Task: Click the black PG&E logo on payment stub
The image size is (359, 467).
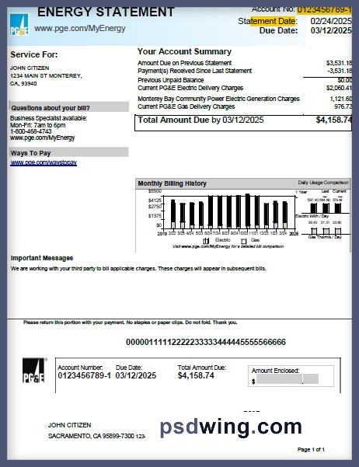Action: (33, 370)
